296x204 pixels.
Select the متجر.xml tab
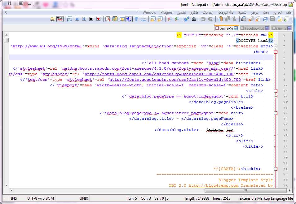227,28
